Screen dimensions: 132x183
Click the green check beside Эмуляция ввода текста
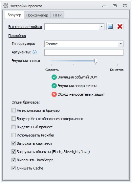(x=54, y=86)
